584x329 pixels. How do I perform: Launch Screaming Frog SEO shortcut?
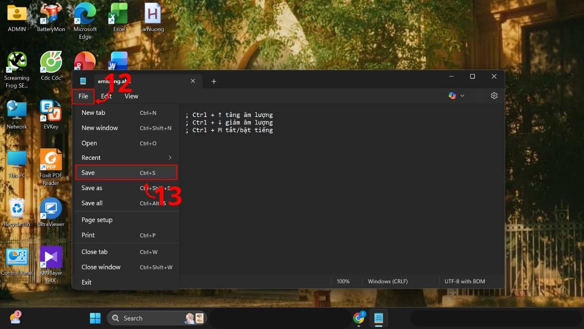coord(17,70)
